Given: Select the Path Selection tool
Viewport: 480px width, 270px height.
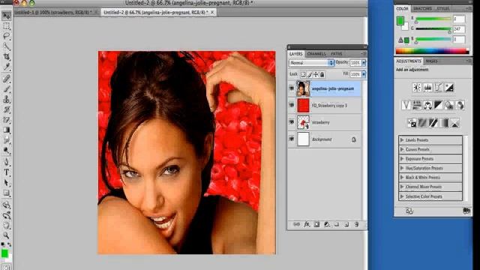Looking at the screenshot, I should tap(7, 183).
